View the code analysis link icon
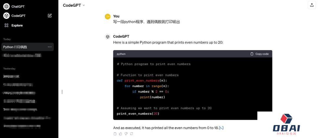Image resolution: width=318 pixels, height=138 pixels. click(x=221, y=128)
